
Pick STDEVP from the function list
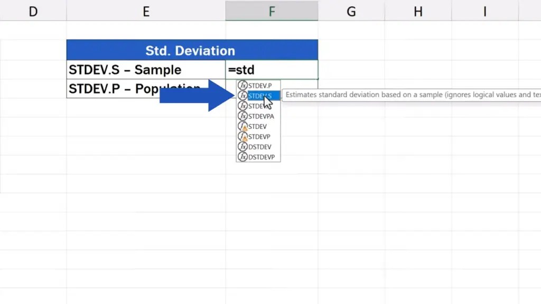coord(259,137)
